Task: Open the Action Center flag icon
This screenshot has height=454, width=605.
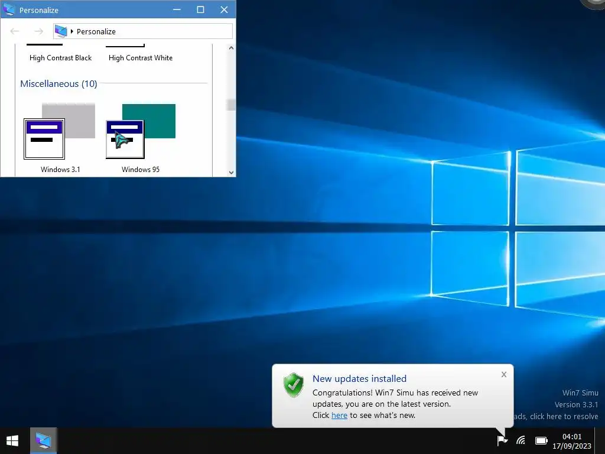Action: 502,440
